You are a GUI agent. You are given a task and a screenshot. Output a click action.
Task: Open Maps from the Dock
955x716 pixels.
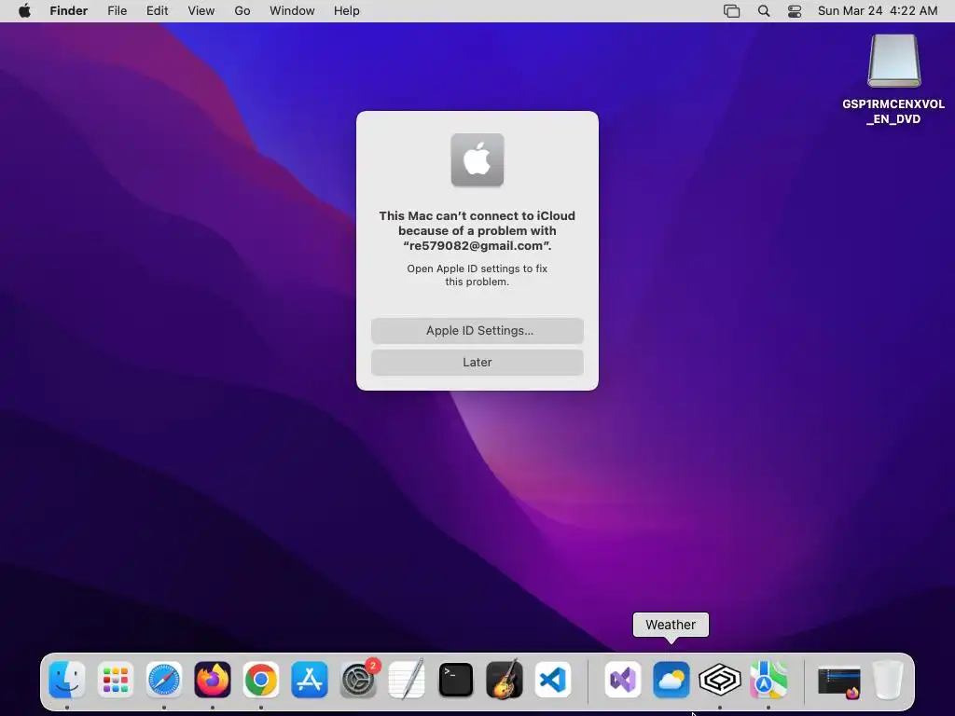click(x=768, y=680)
